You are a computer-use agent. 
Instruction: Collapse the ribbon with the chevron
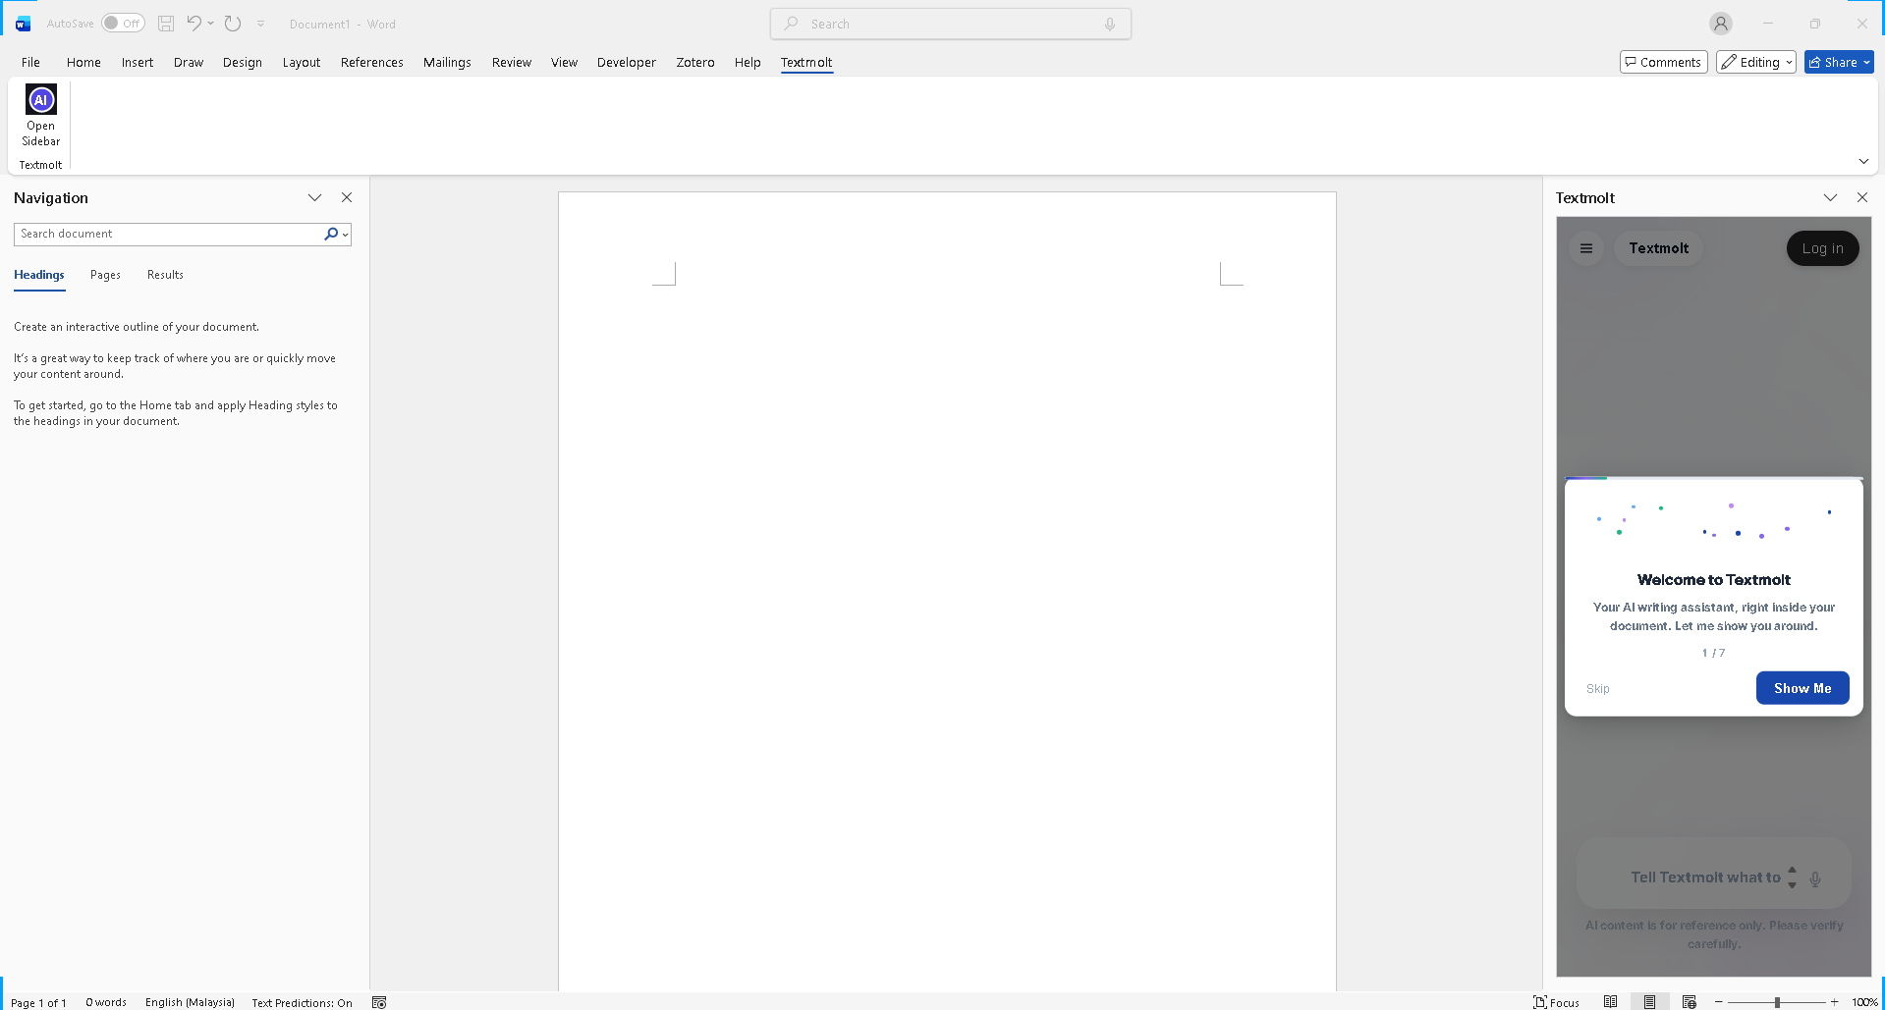click(x=1863, y=161)
